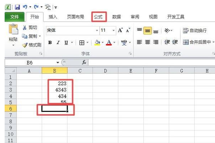The width and height of the screenshot is (215, 143).
Task: Toggle top vertical alignment
Action: (139, 30)
